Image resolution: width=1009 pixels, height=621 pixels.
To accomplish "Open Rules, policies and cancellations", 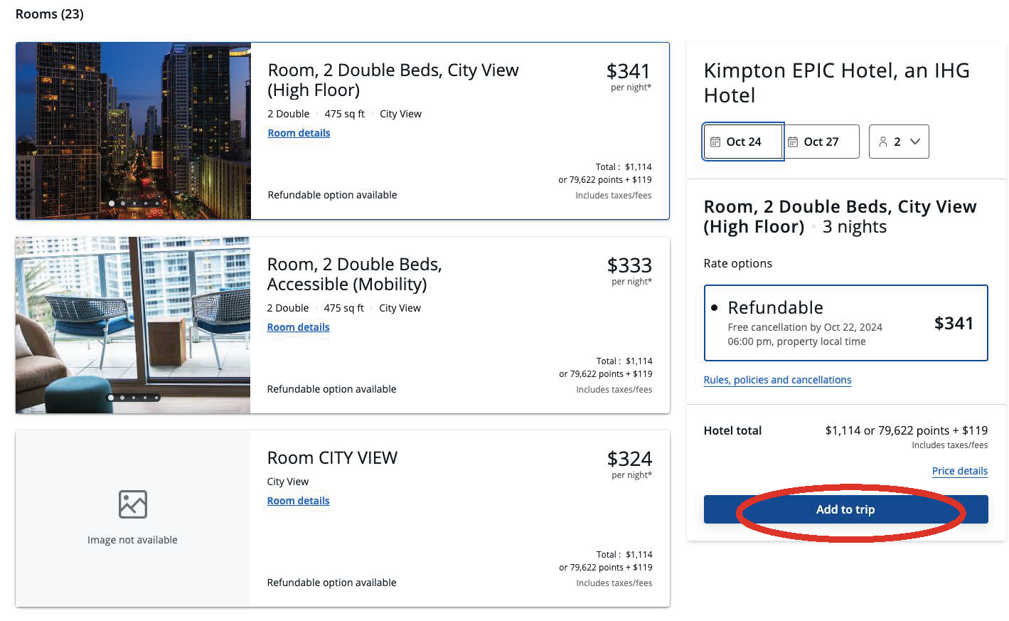I will pyautogui.click(x=776, y=379).
